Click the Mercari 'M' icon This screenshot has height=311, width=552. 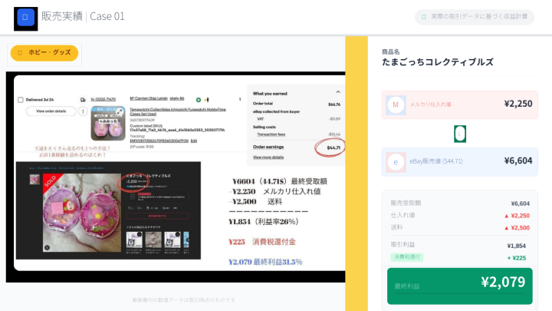(396, 104)
